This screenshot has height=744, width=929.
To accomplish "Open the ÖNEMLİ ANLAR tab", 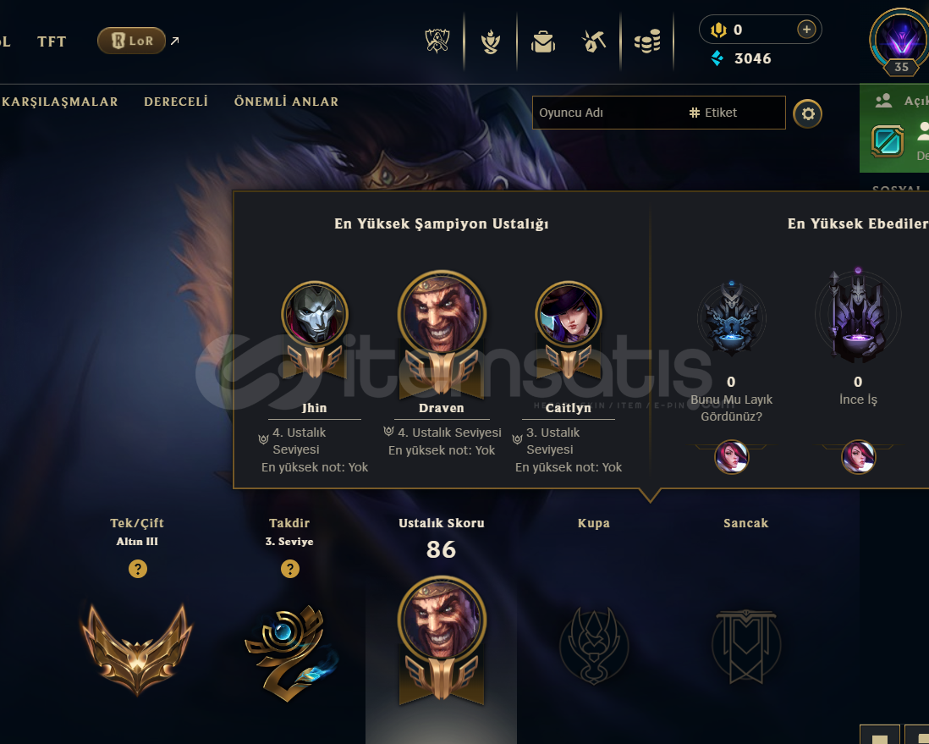I will pos(286,102).
